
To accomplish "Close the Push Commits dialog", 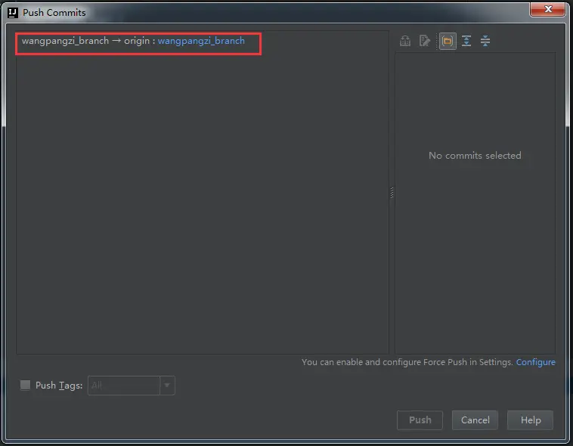I will [x=548, y=9].
